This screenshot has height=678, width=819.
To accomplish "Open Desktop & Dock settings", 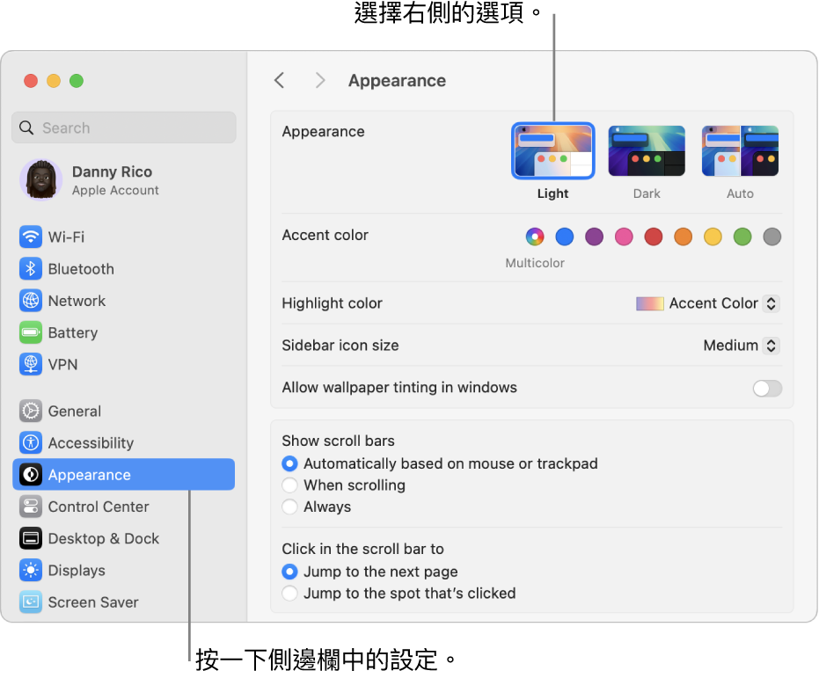I will [124, 539].
